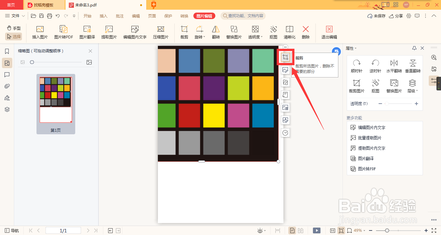The height and width of the screenshot is (235, 441).
Task: Click the Open file folder icon
Action: (33, 16)
